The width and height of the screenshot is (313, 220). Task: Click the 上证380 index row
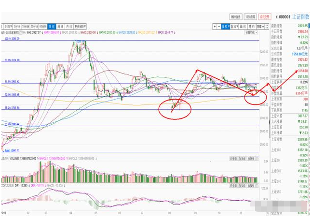pyautogui.click(x=289, y=171)
